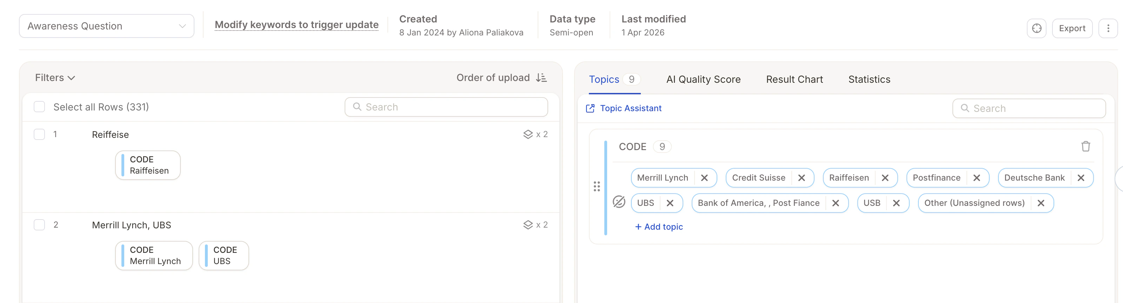This screenshot has width=1123, height=303.
Task: Select the CODE Raiffeisen tag in row 1
Action: tap(148, 165)
